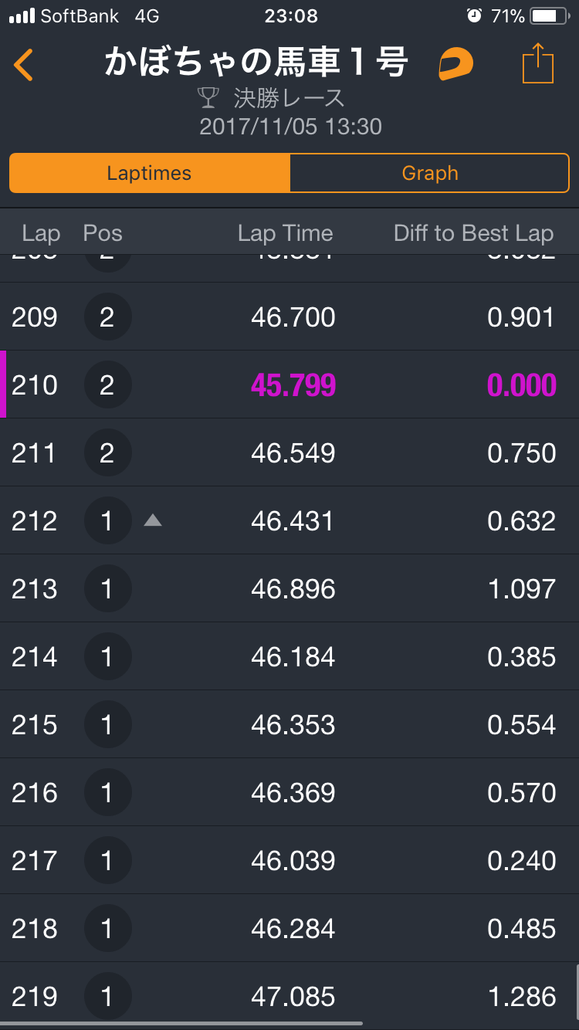Tap the position badge on lap 214
The image size is (579, 1030).
point(107,656)
